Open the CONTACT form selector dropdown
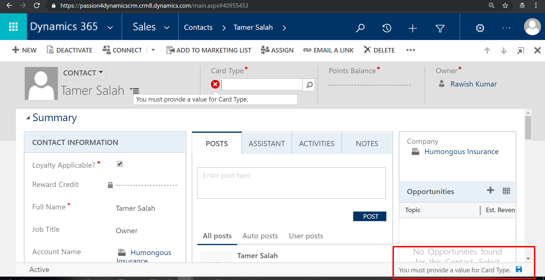Screen dimensions: 545x280 click(x=83, y=73)
